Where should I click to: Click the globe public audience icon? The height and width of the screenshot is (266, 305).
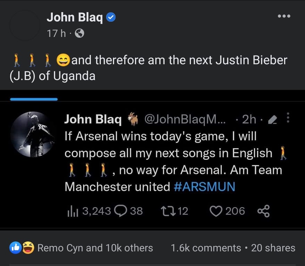80,33
